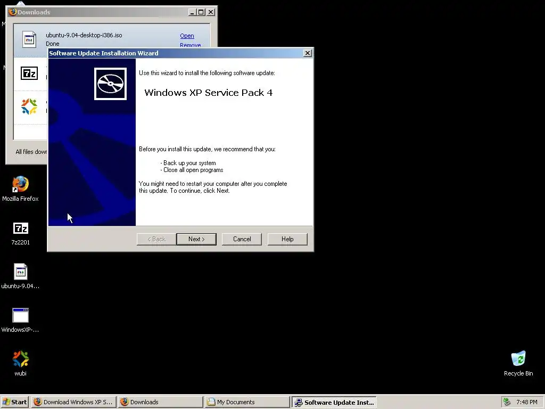Switch to Downloads taskbar button
The image size is (545, 409).
click(x=161, y=402)
